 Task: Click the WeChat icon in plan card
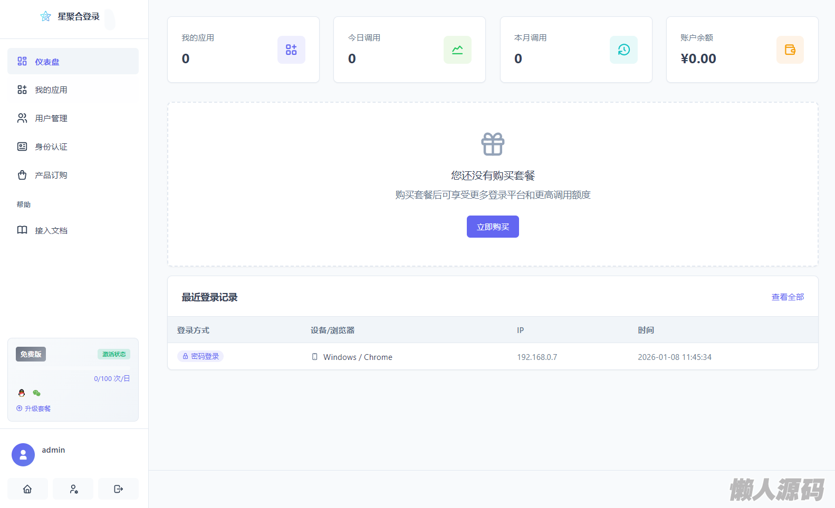coord(36,393)
